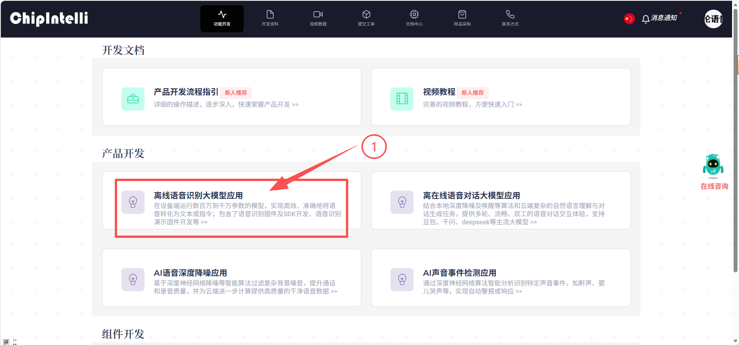Open the 功能开发 nav tab
Screen dimensions: 739x345
[x=222, y=19]
